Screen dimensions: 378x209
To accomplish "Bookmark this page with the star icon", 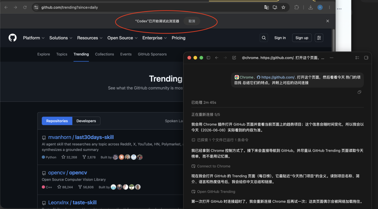I will pyautogui.click(x=283, y=7).
